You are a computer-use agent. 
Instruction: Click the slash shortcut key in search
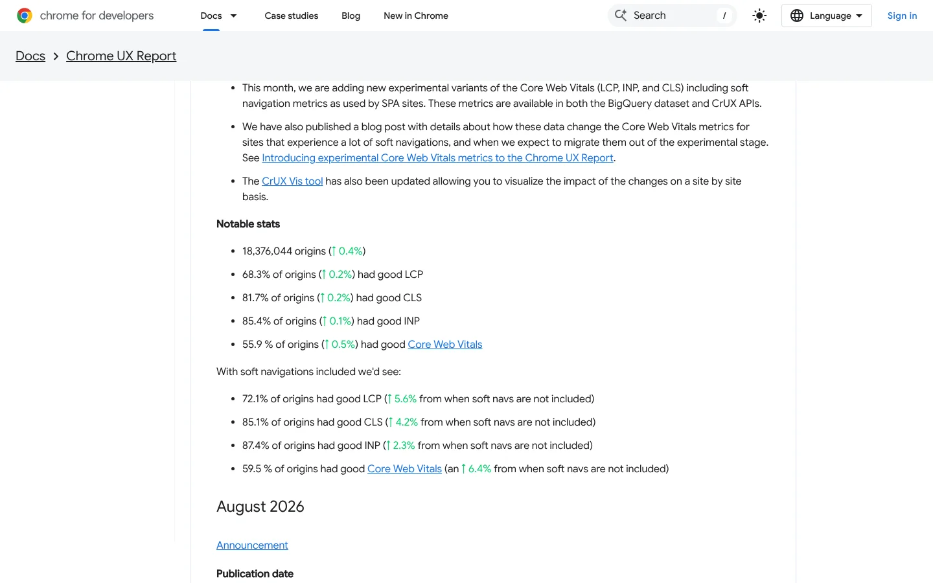point(724,16)
